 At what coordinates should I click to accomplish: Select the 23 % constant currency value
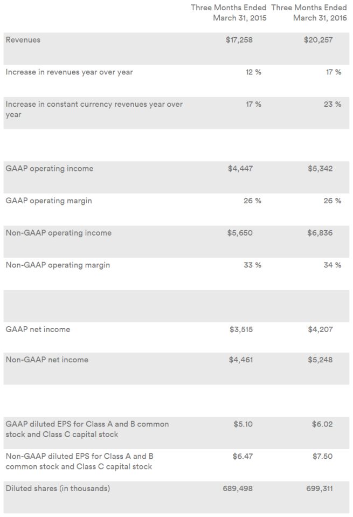click(332, 104)
